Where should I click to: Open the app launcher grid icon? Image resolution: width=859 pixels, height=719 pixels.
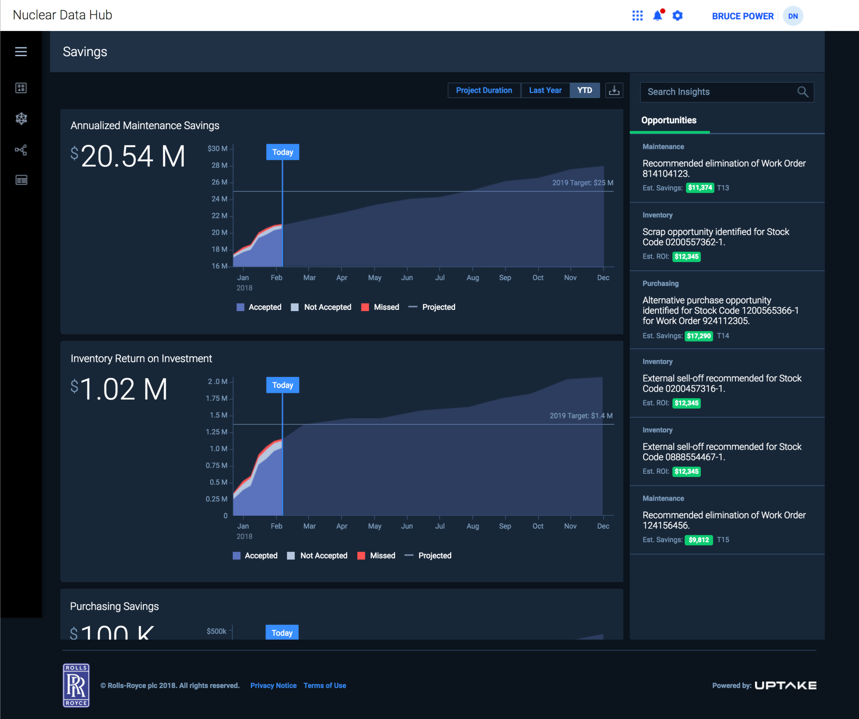click(x=638, y=16)
